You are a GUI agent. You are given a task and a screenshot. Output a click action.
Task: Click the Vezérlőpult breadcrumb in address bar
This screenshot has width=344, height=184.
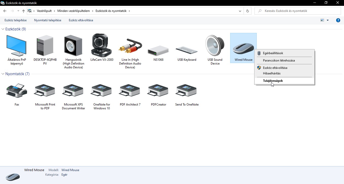tap(44, 11)
